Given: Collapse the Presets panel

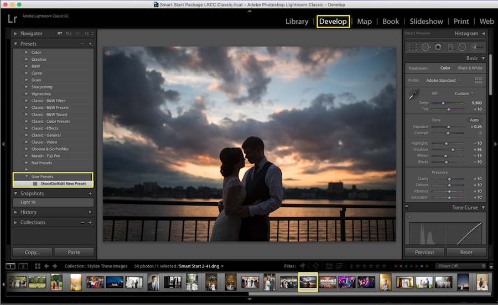Looking at the screenshot, I should tap(15, 44).
